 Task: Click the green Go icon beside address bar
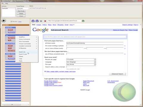83,21
